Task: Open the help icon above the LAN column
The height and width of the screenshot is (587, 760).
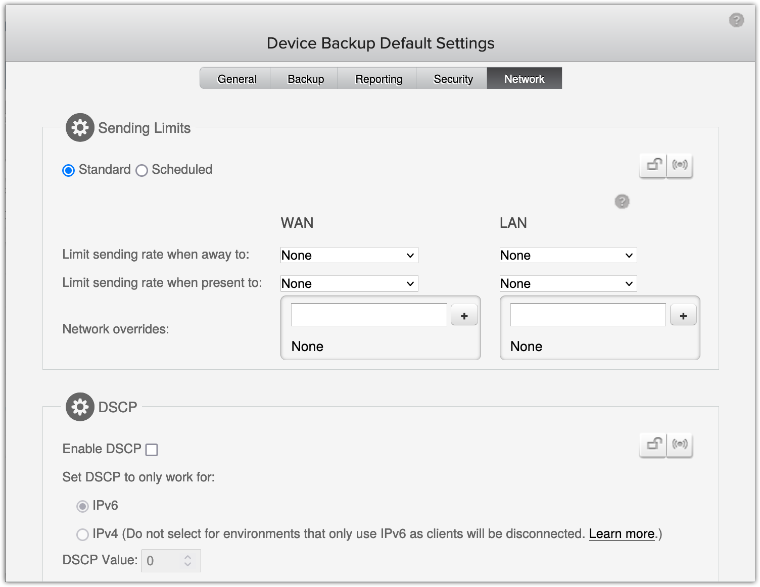Action: [x=622, y=202]
